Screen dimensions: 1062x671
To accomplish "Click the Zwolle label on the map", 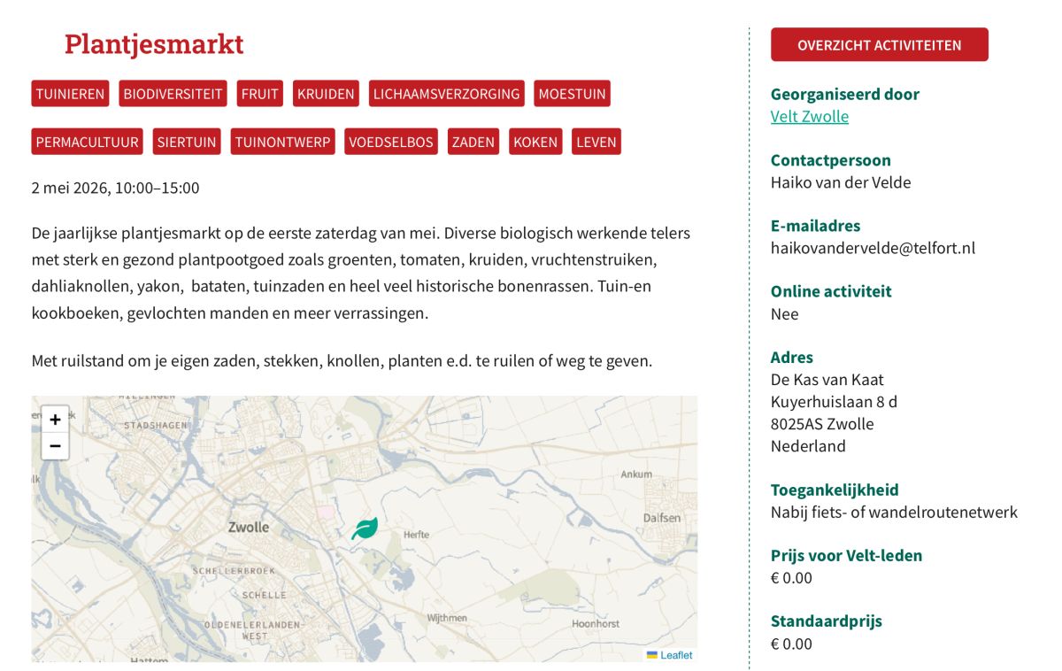I will (248, 527).
